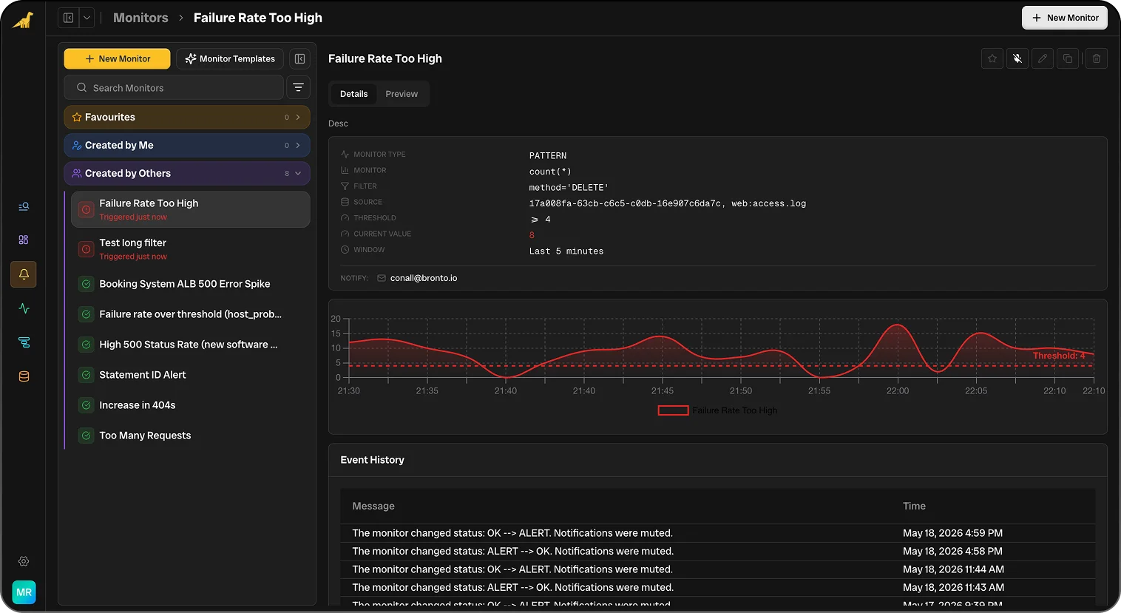Screen dimensions: 1121x613
Task: Click the OK status icon of Statement ID Alert
Action: (86, 375)
